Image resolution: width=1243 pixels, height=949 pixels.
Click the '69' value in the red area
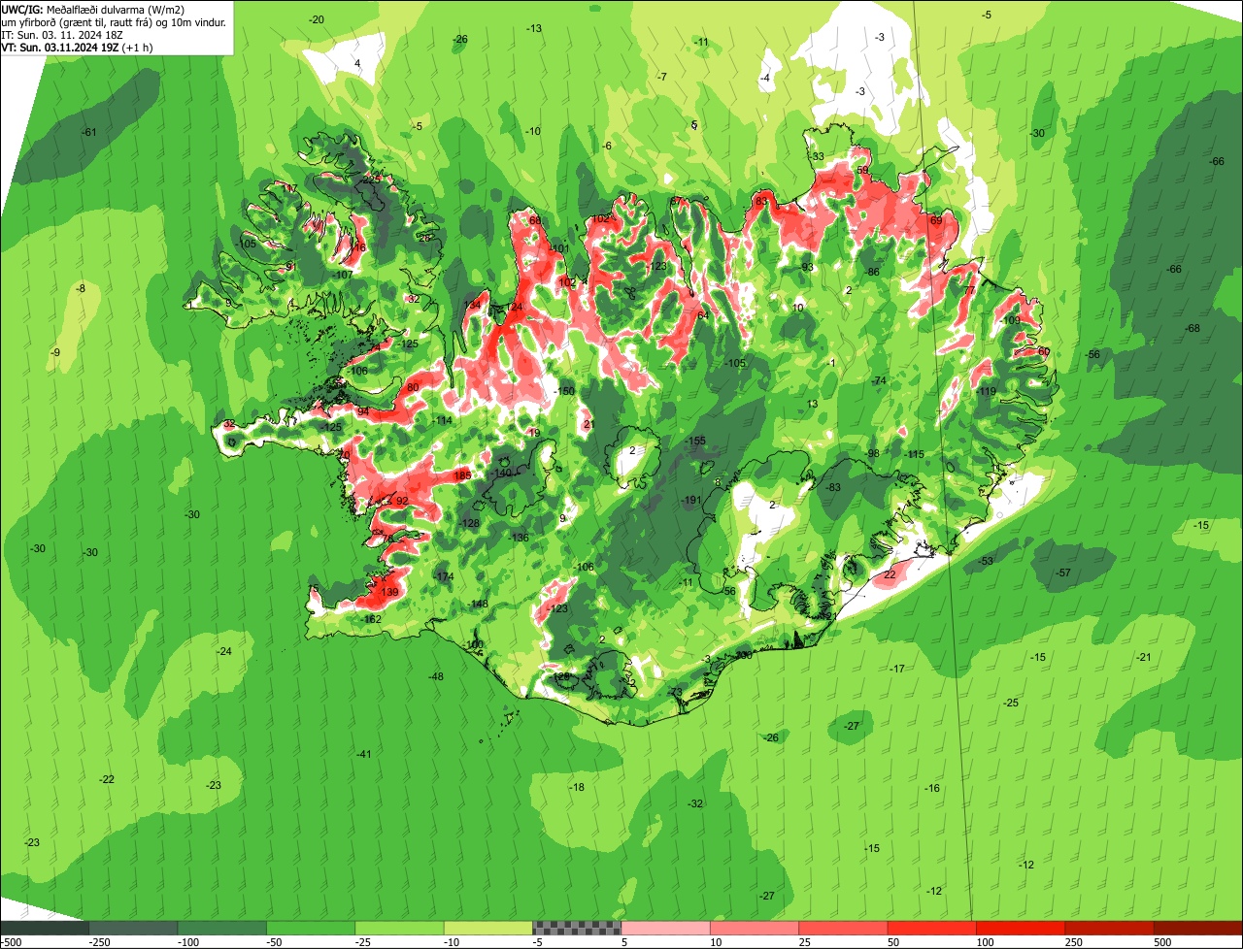click(936, 220)
